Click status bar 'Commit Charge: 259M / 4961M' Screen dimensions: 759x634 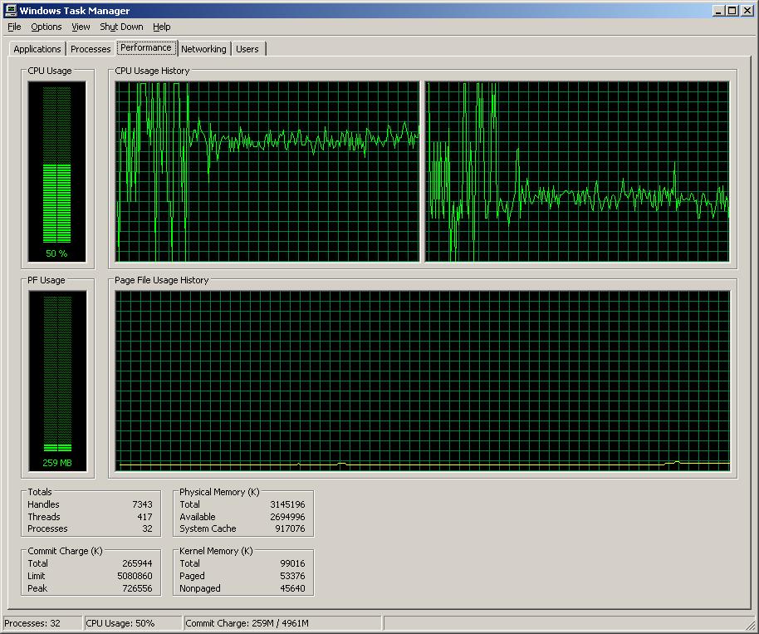(282, 623)
